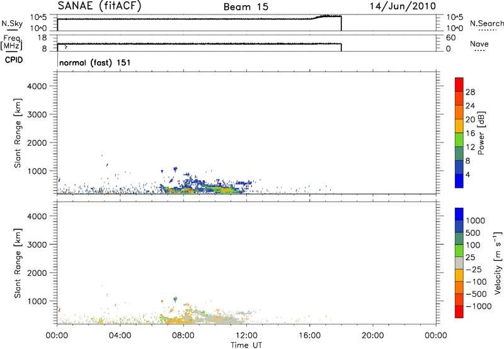The image size is (504, 349).
Task: Click the "Slant Range [km]" label of the power panel
Action: click(x=18, y=133)
